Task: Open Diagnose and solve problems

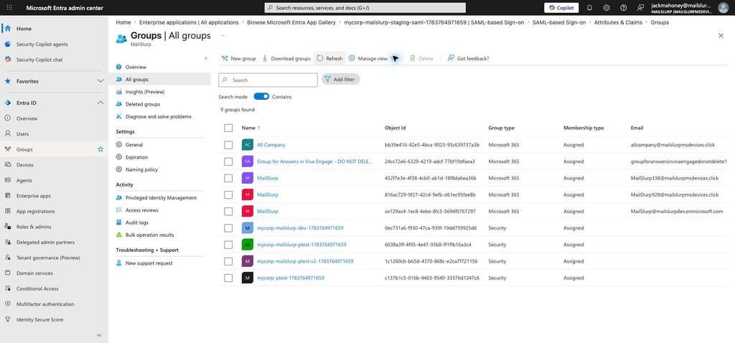Action: pyautogui.click(x=159, y=116)
